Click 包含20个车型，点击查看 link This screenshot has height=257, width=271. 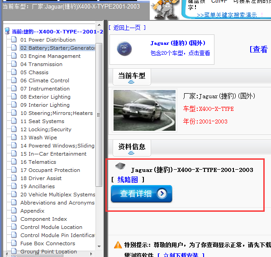180,53
